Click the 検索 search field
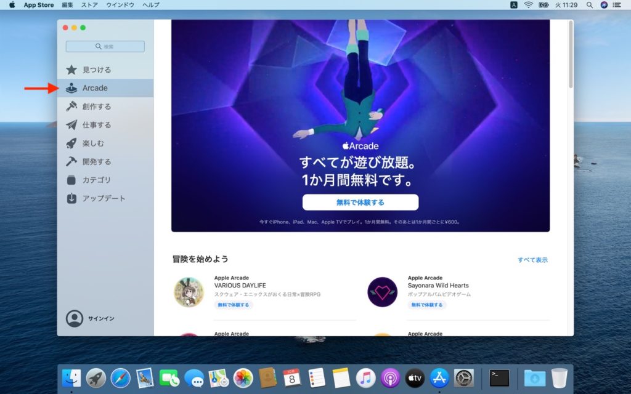Screen dimensions: 631x394 (105, 46)
